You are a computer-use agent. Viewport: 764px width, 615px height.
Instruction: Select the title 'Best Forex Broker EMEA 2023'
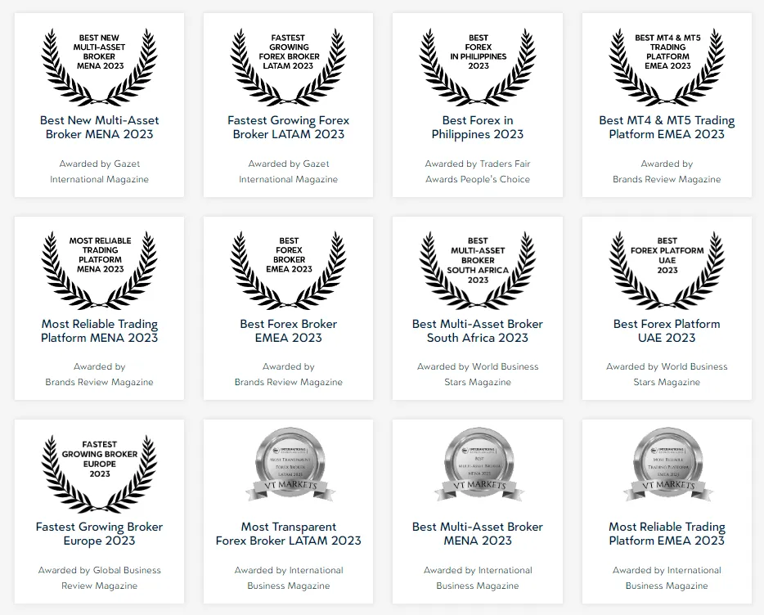point(289,331)
